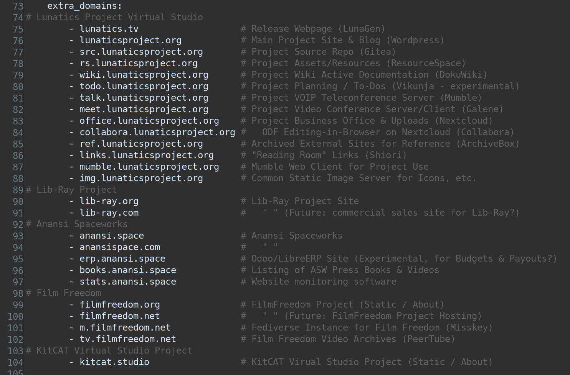Click the kitcat.studio domain entry
Viewport: 570px width, 375px height.
(114, 362)
